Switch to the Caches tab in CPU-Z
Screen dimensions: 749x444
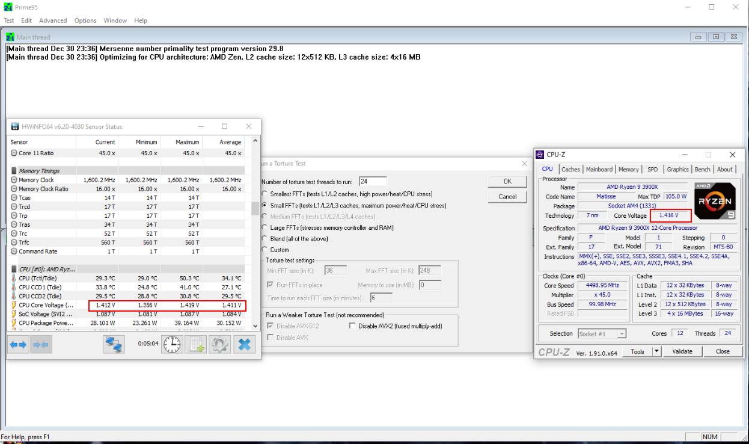point(570,170)
